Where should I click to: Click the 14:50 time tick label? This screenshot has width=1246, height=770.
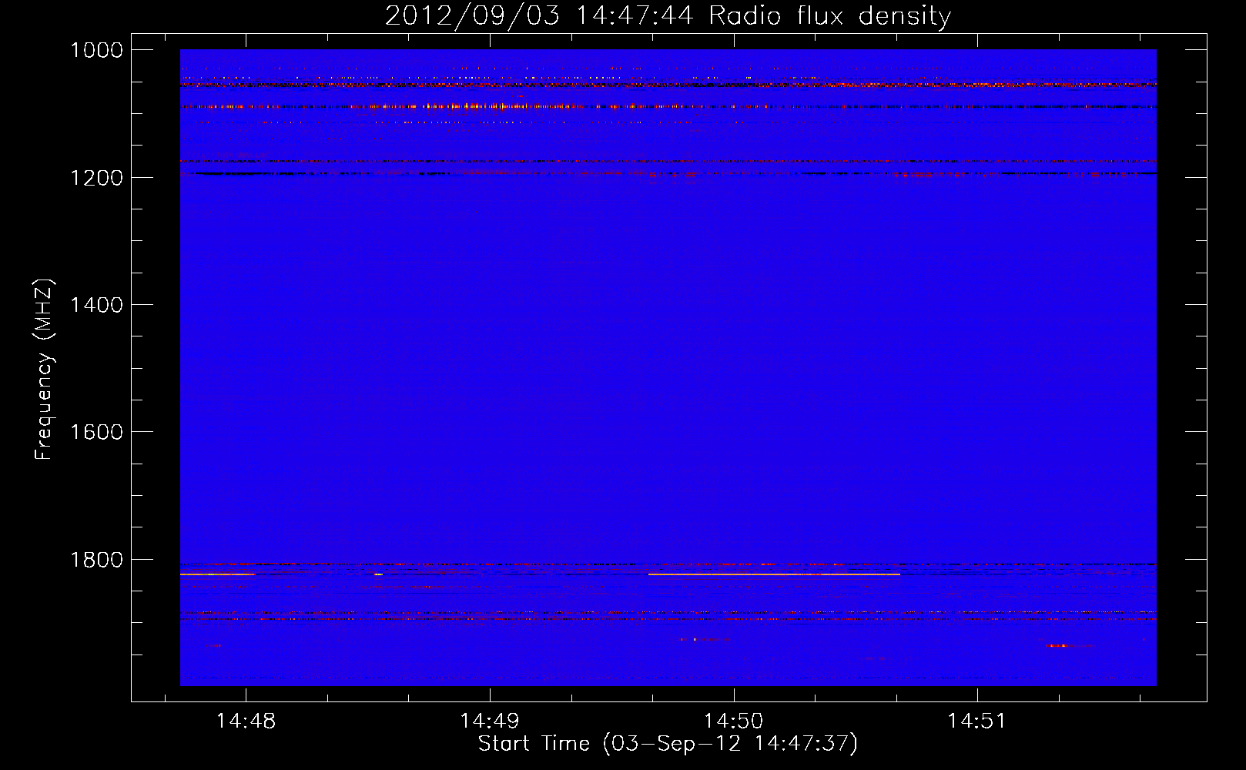[x=734, y=721]
